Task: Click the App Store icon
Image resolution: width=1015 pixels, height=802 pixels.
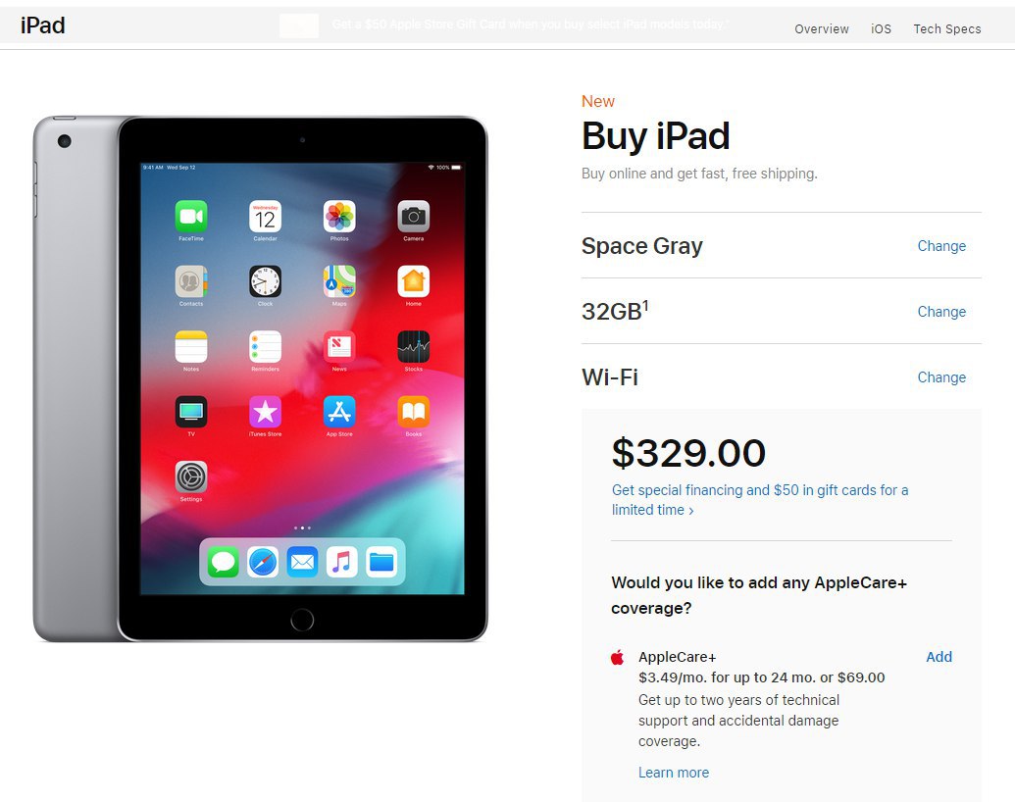Action: 339,412
